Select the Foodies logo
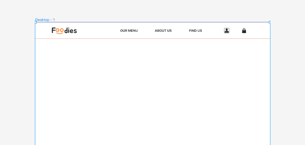 click(64, 31)
